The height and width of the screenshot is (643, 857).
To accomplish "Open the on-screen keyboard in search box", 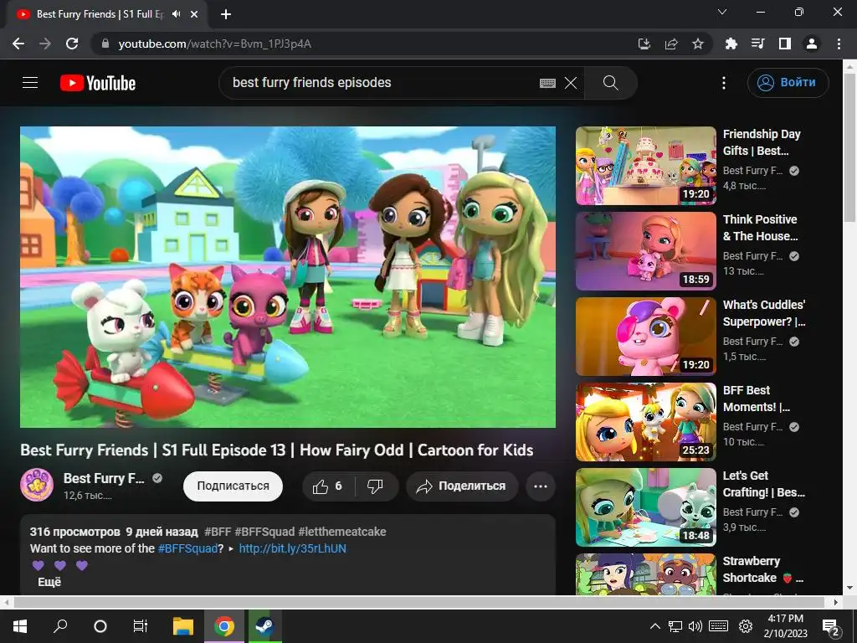I will pos(547,83).
